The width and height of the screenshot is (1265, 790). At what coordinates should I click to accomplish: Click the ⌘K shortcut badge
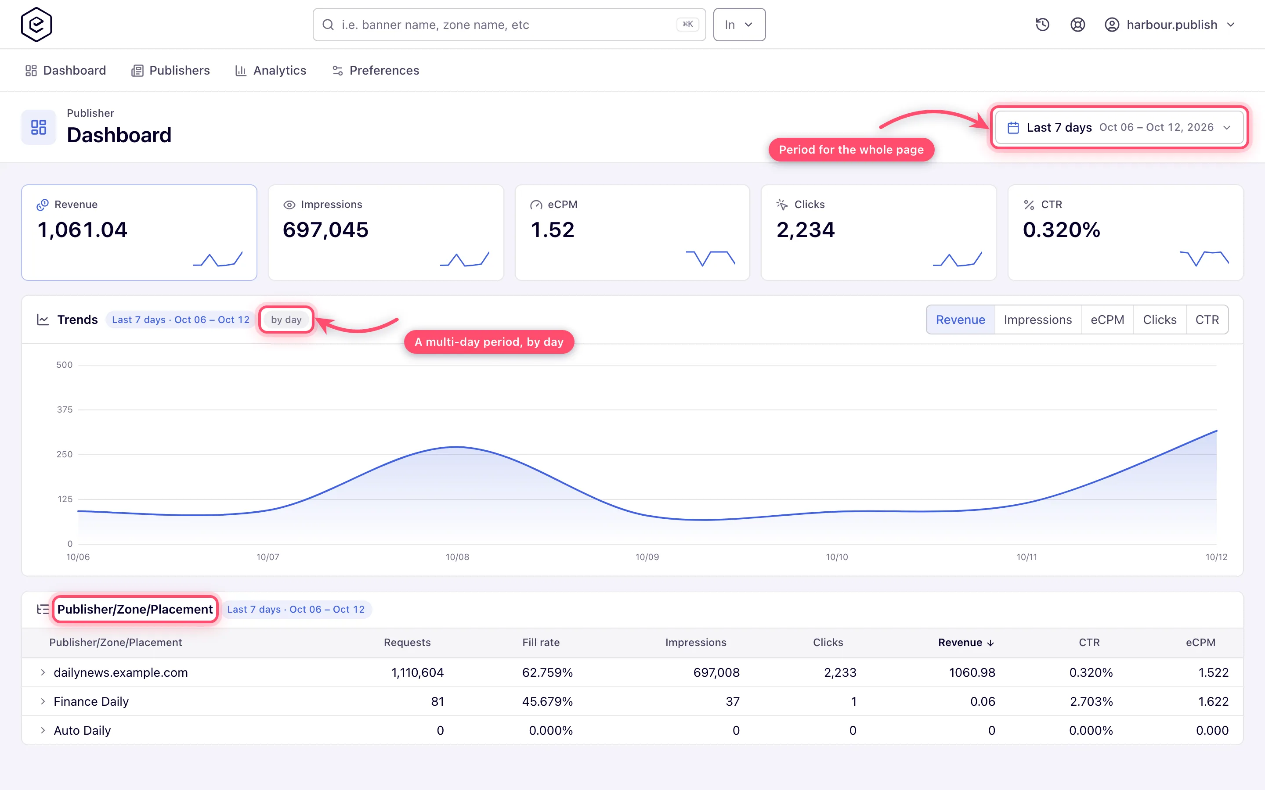[687, 25]
